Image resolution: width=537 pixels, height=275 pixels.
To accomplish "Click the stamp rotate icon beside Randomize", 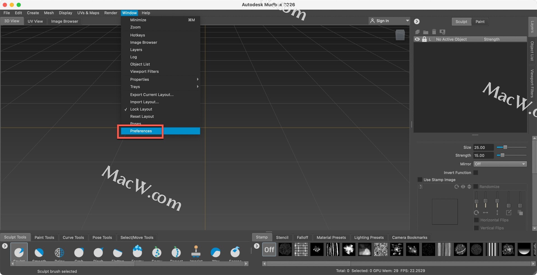I will (456, 186).
